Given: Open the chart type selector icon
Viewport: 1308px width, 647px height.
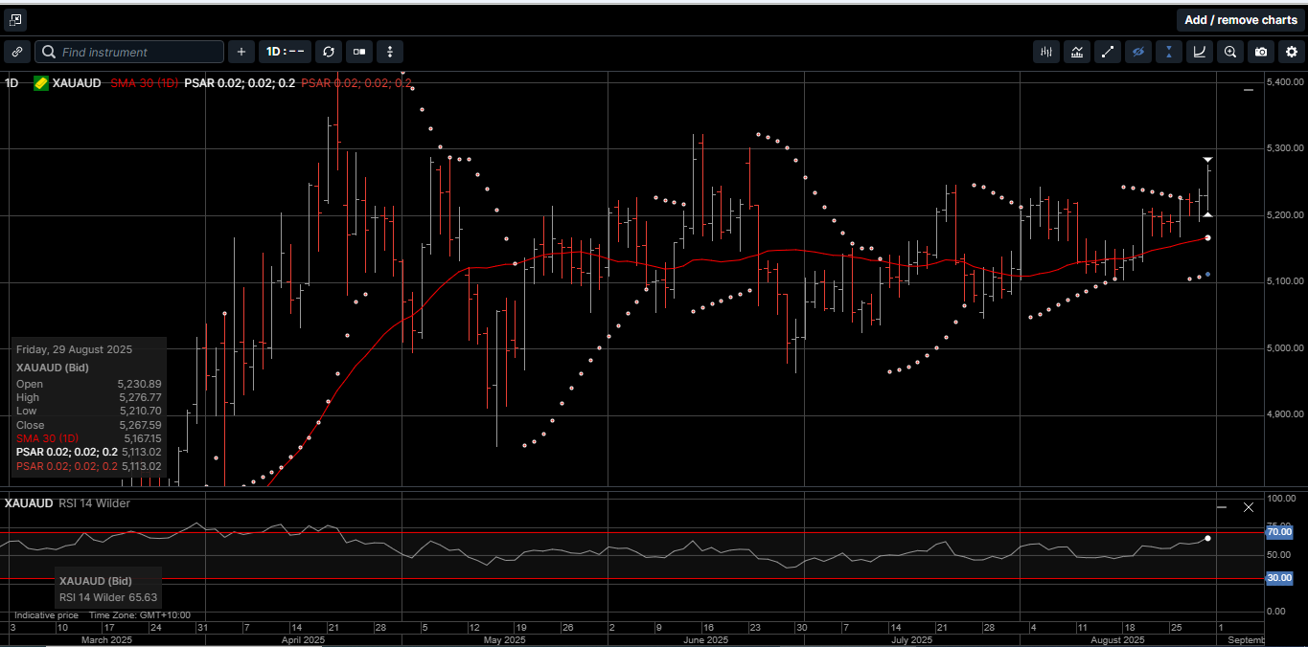Looking at the screenshot, I should pyautogui.click(x=359, y=52).
